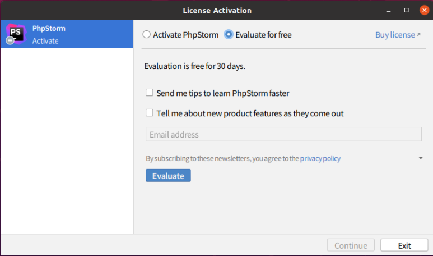Click the PhpStorm PS logo icon
The image size is (433, 256).
click(x=16, y=34)
